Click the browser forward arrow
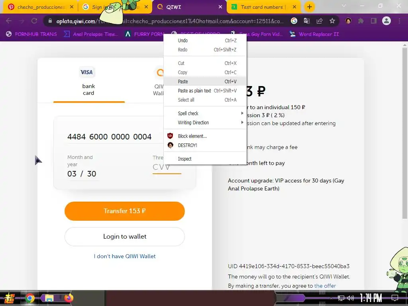Viewport: 408px width, 306px height. (22, 21)
